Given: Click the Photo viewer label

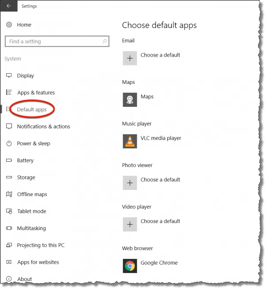Looking at the screenshot, I should (137, 165).
